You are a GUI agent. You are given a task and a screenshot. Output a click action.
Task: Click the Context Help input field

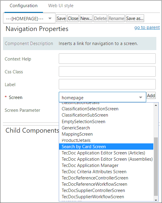[107, 58]
